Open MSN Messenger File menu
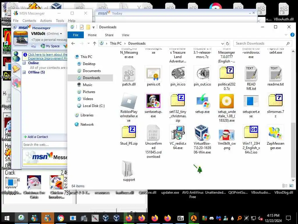Screen dimensions: 298x224 [x=16, y=21]
